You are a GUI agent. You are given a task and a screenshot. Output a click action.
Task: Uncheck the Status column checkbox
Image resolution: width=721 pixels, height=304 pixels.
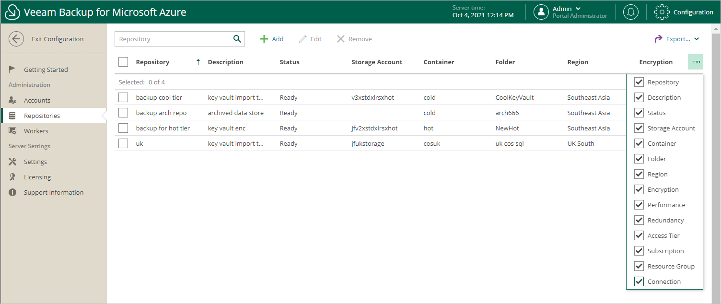tap(639, 113)
